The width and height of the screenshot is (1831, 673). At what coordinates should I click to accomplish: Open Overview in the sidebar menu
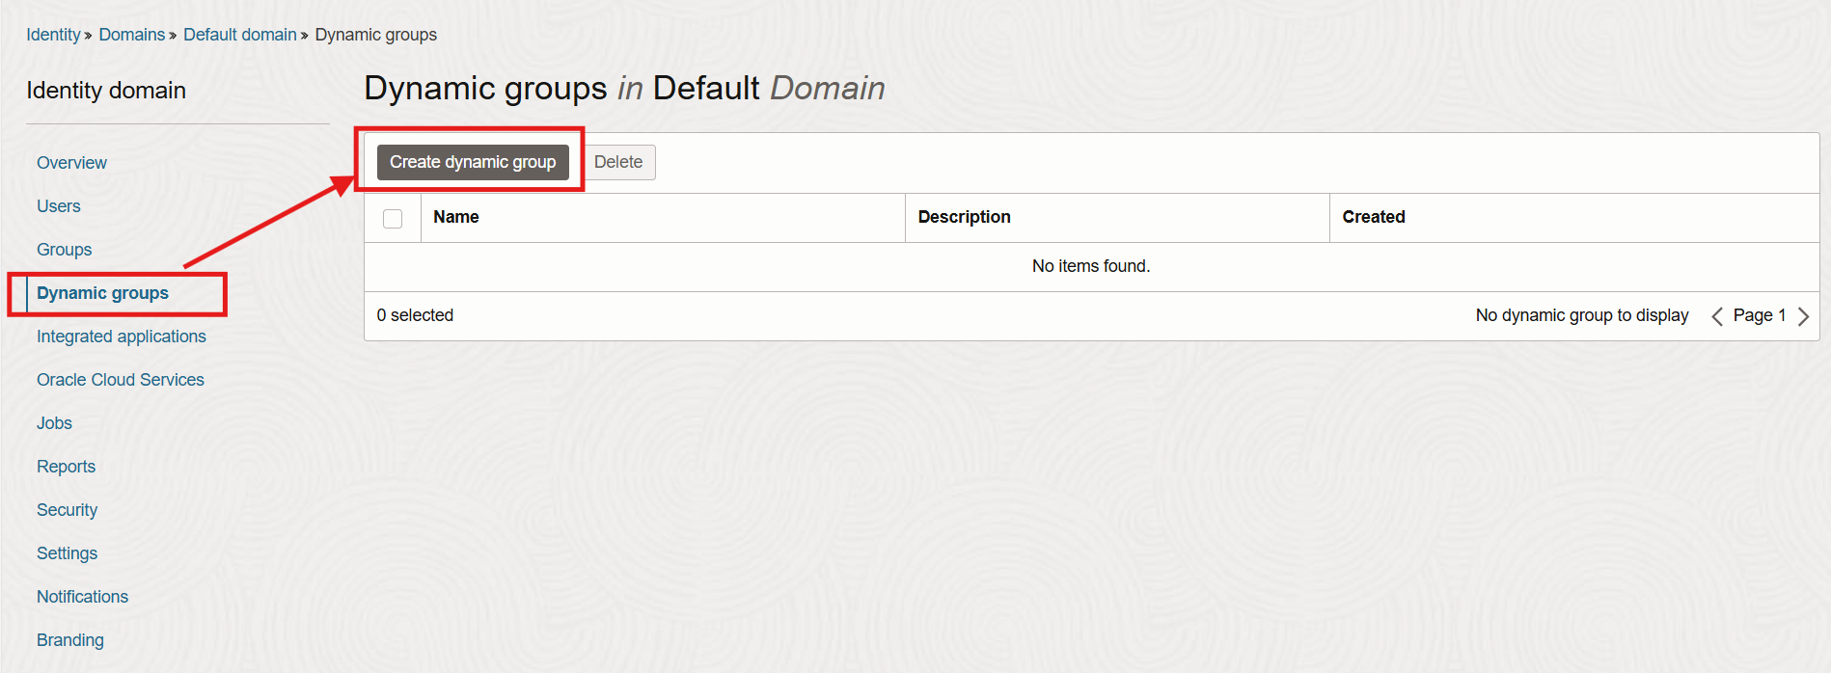click(71, 163)
